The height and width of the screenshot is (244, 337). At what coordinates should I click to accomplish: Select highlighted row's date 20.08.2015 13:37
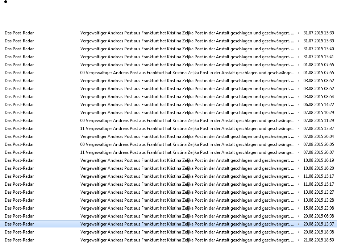click(319, 224)
